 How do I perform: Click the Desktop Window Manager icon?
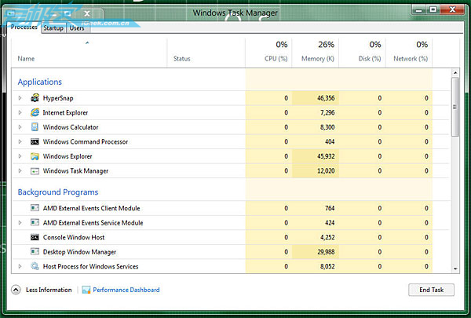click(x=35, y=252)
